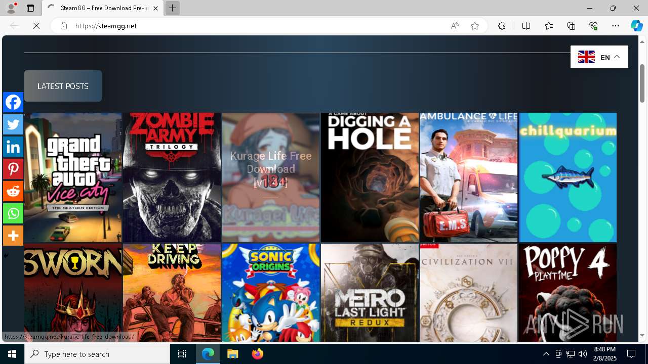Hide the social share sidebar arrow
This screenshot has width=648, height=364.
6,255
